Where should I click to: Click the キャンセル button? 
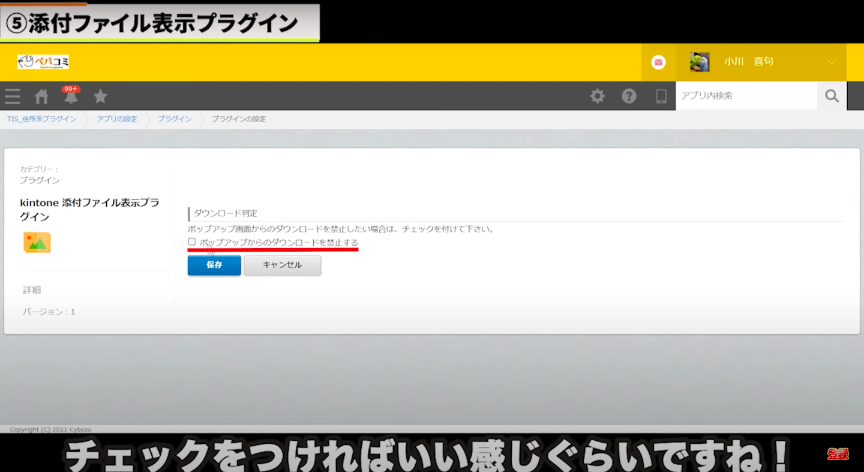click(282, 265)
